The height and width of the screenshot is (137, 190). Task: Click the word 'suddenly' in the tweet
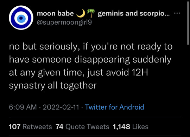(152, 60)
